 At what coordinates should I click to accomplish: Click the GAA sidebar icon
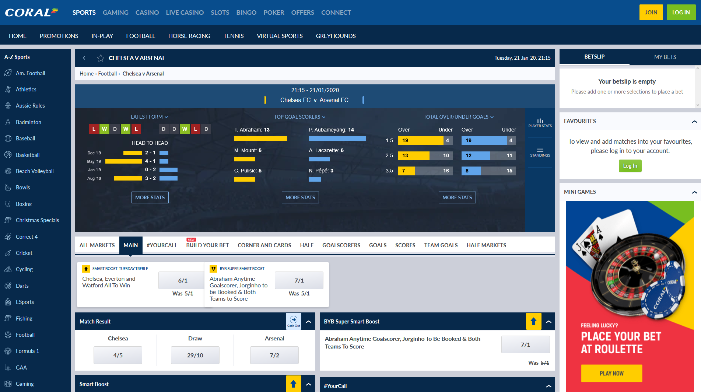(8, 367)
